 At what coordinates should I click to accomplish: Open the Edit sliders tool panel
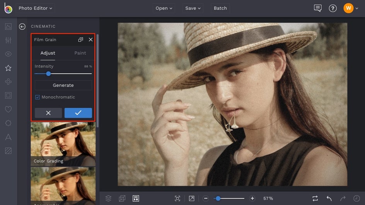coord(8,41)
